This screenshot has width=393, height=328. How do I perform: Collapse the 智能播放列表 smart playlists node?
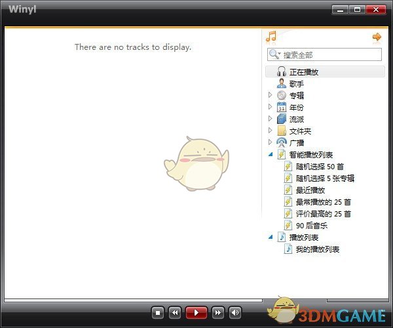click(270, 155)
